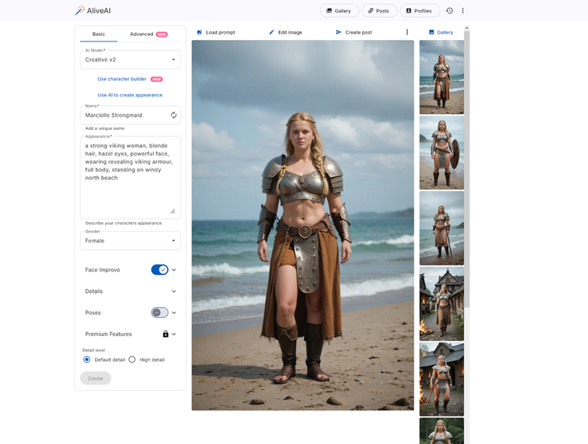Click Use character builder link
The image size is (588, 444).
[x=122, y=79]
